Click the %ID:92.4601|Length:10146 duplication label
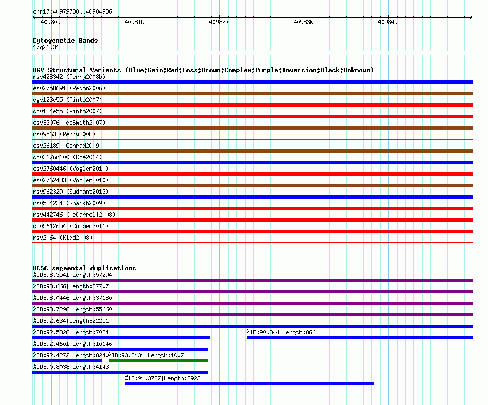The height and width of the screenshot is (405, 488). [x=72, y=344]
